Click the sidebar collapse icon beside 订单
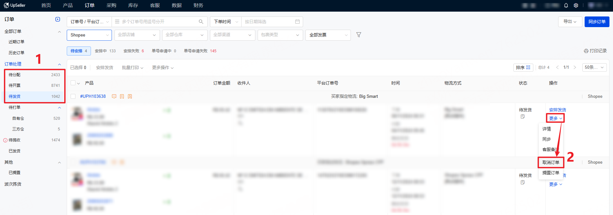The height and width of the screenshot is (215, 613). point(58,19)
